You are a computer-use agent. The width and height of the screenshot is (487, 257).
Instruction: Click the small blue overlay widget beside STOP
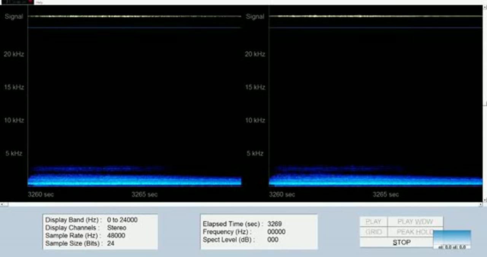point(452,240)
